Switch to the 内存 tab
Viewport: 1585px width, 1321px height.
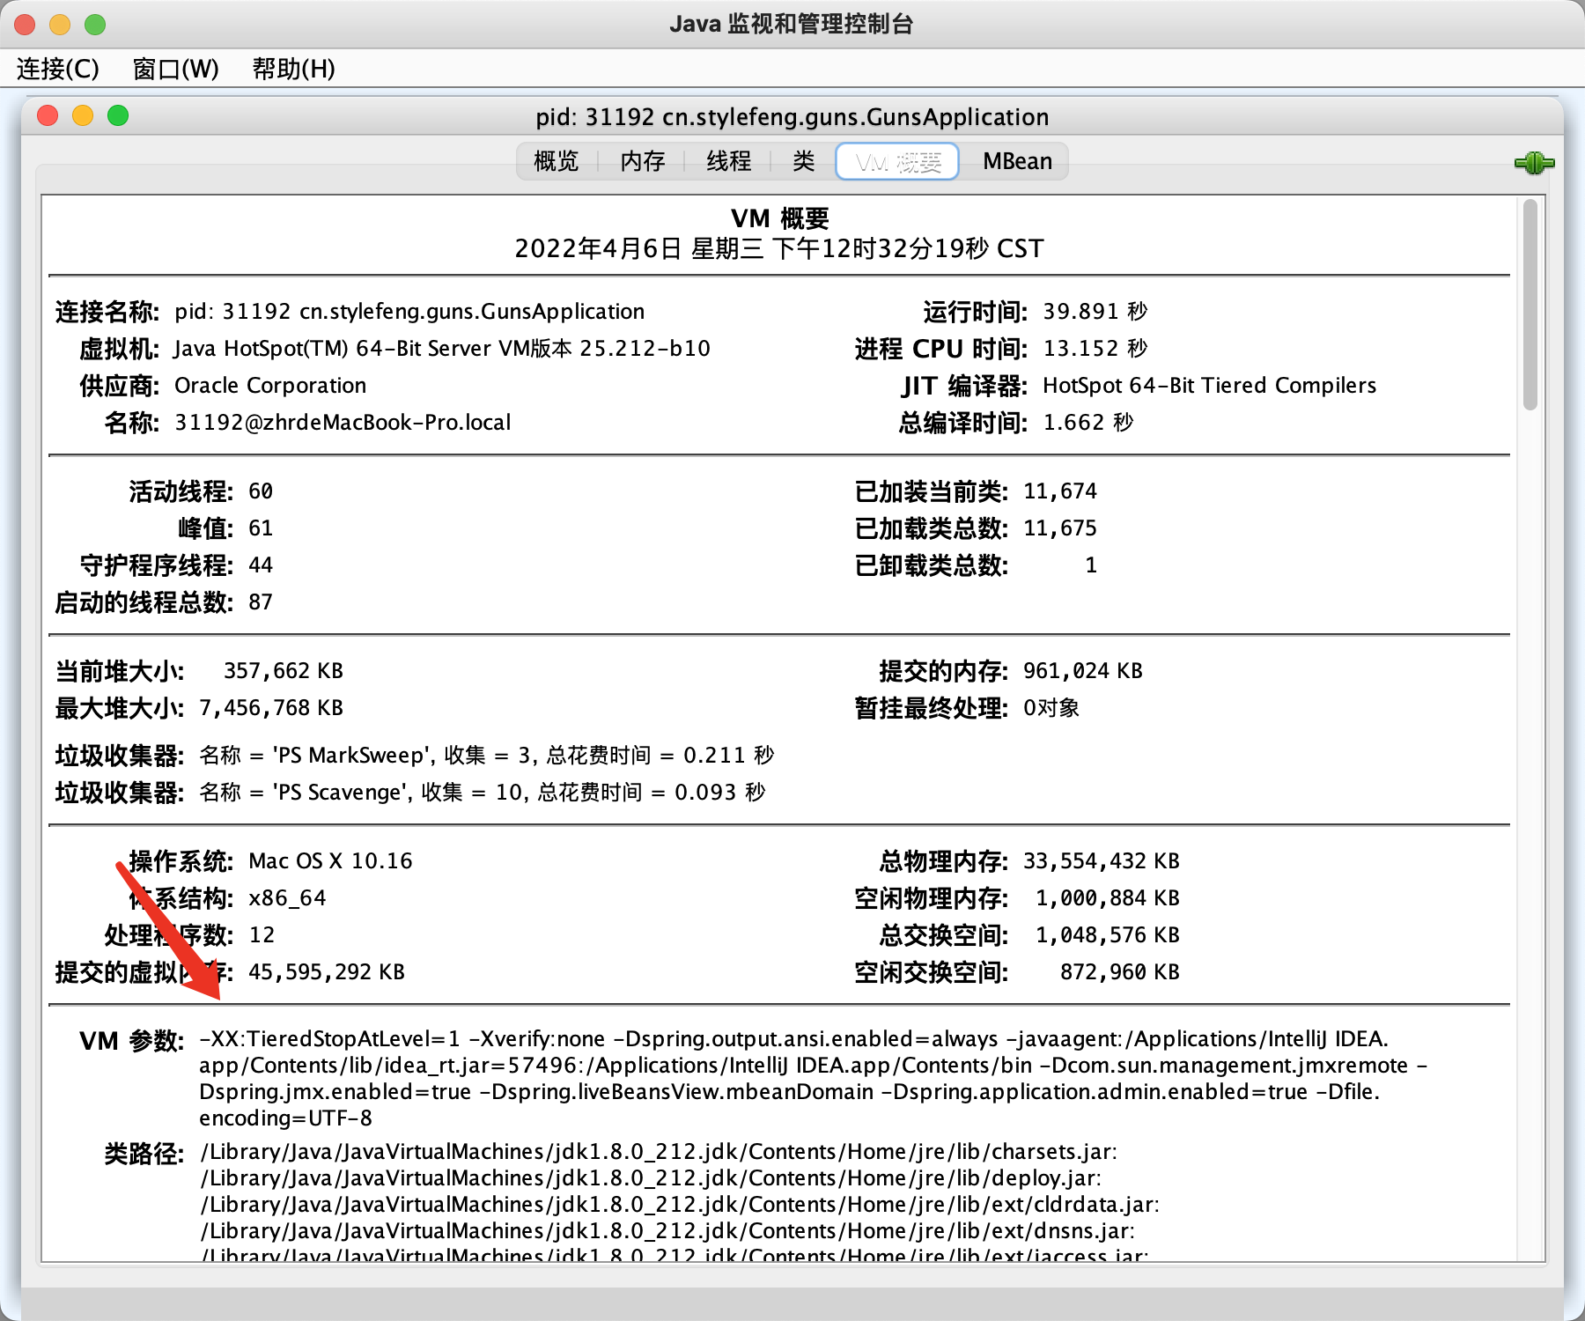pos(643,161)
